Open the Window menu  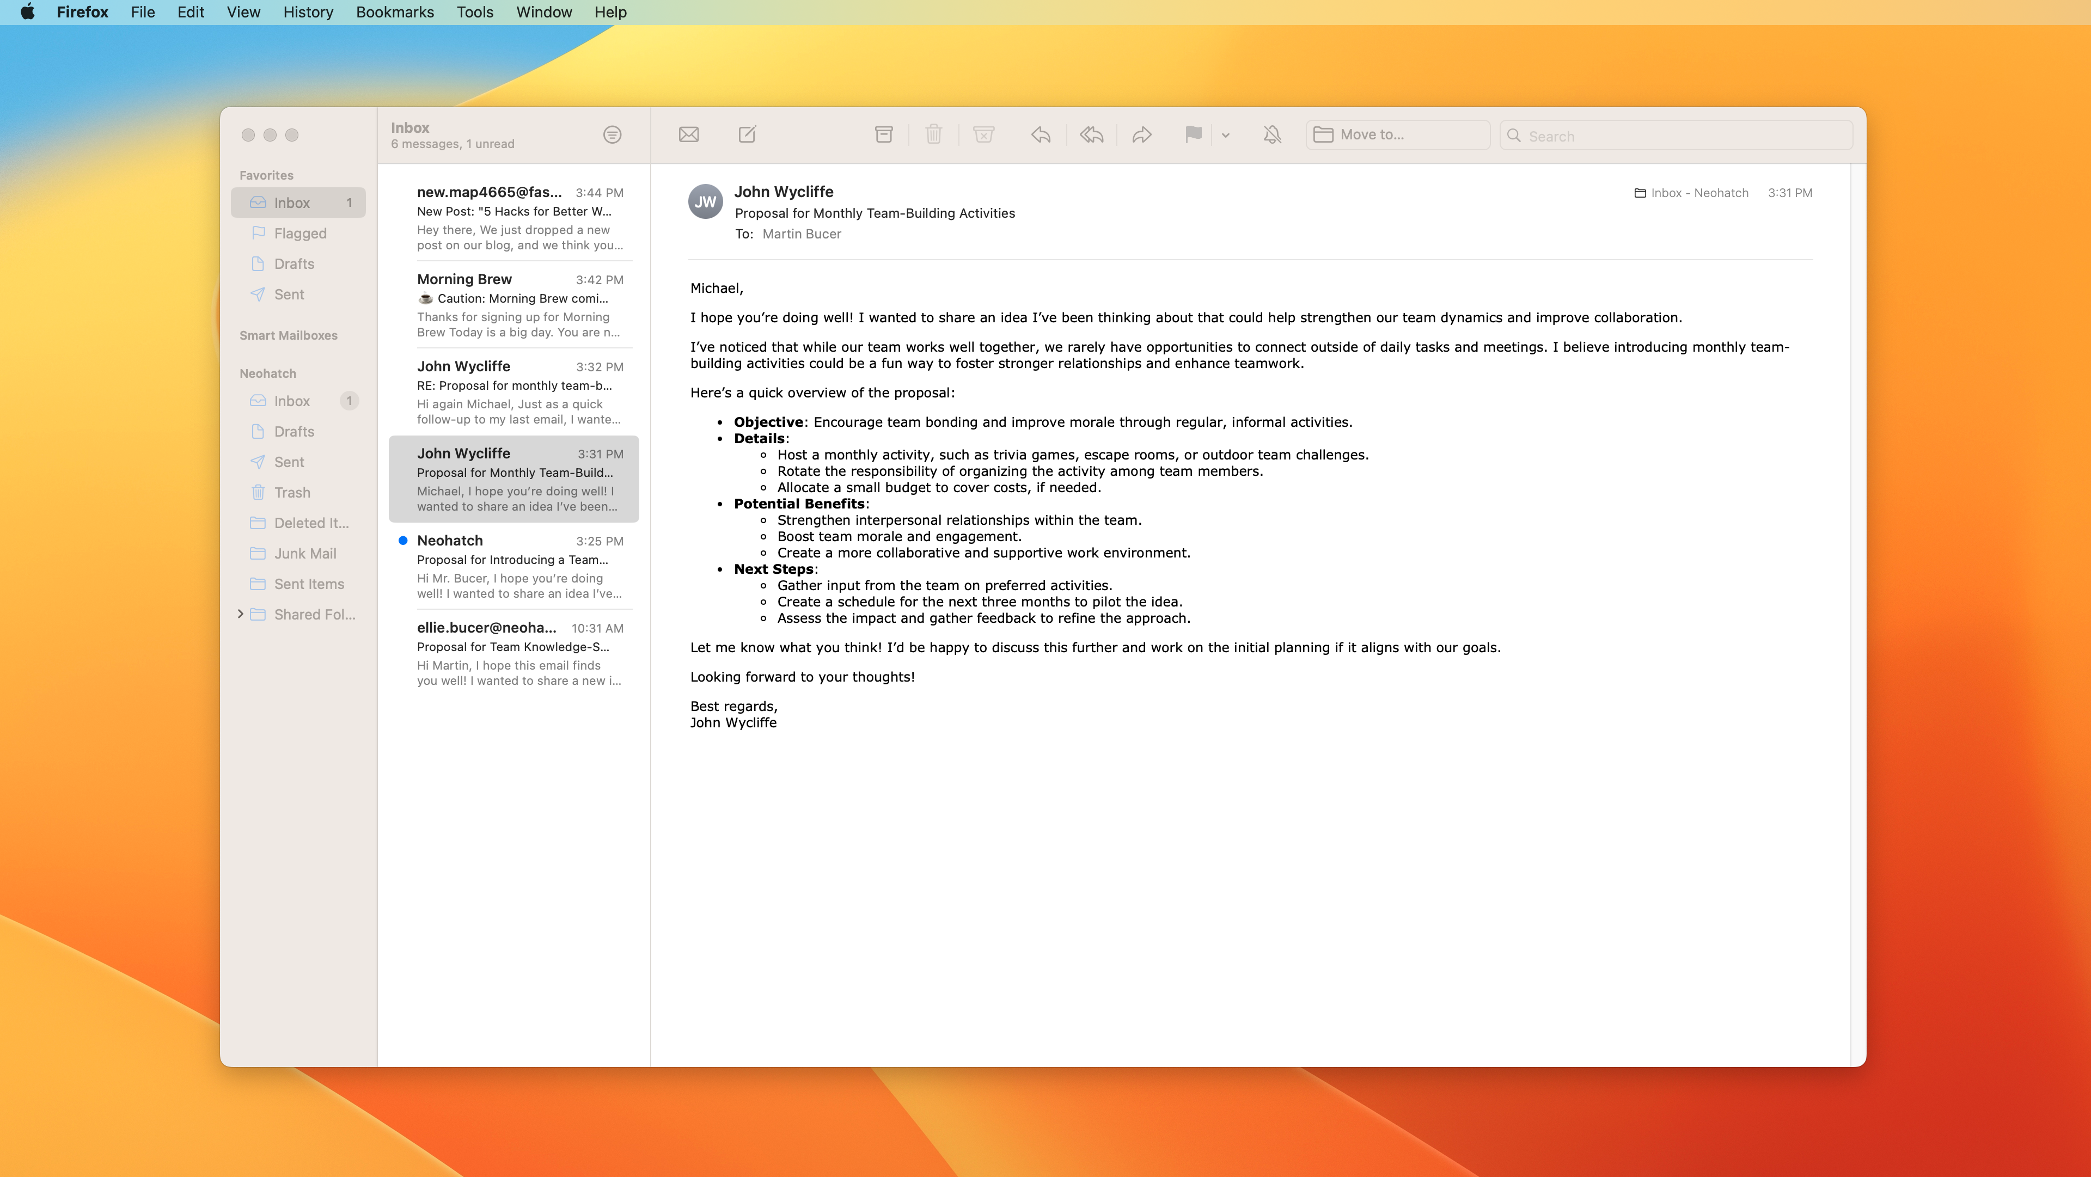point(544,12)
